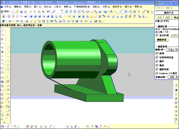This screenshot has width=179, height=129.
Task: Click the Rotate view icon
Action: [x=87, y=11]
